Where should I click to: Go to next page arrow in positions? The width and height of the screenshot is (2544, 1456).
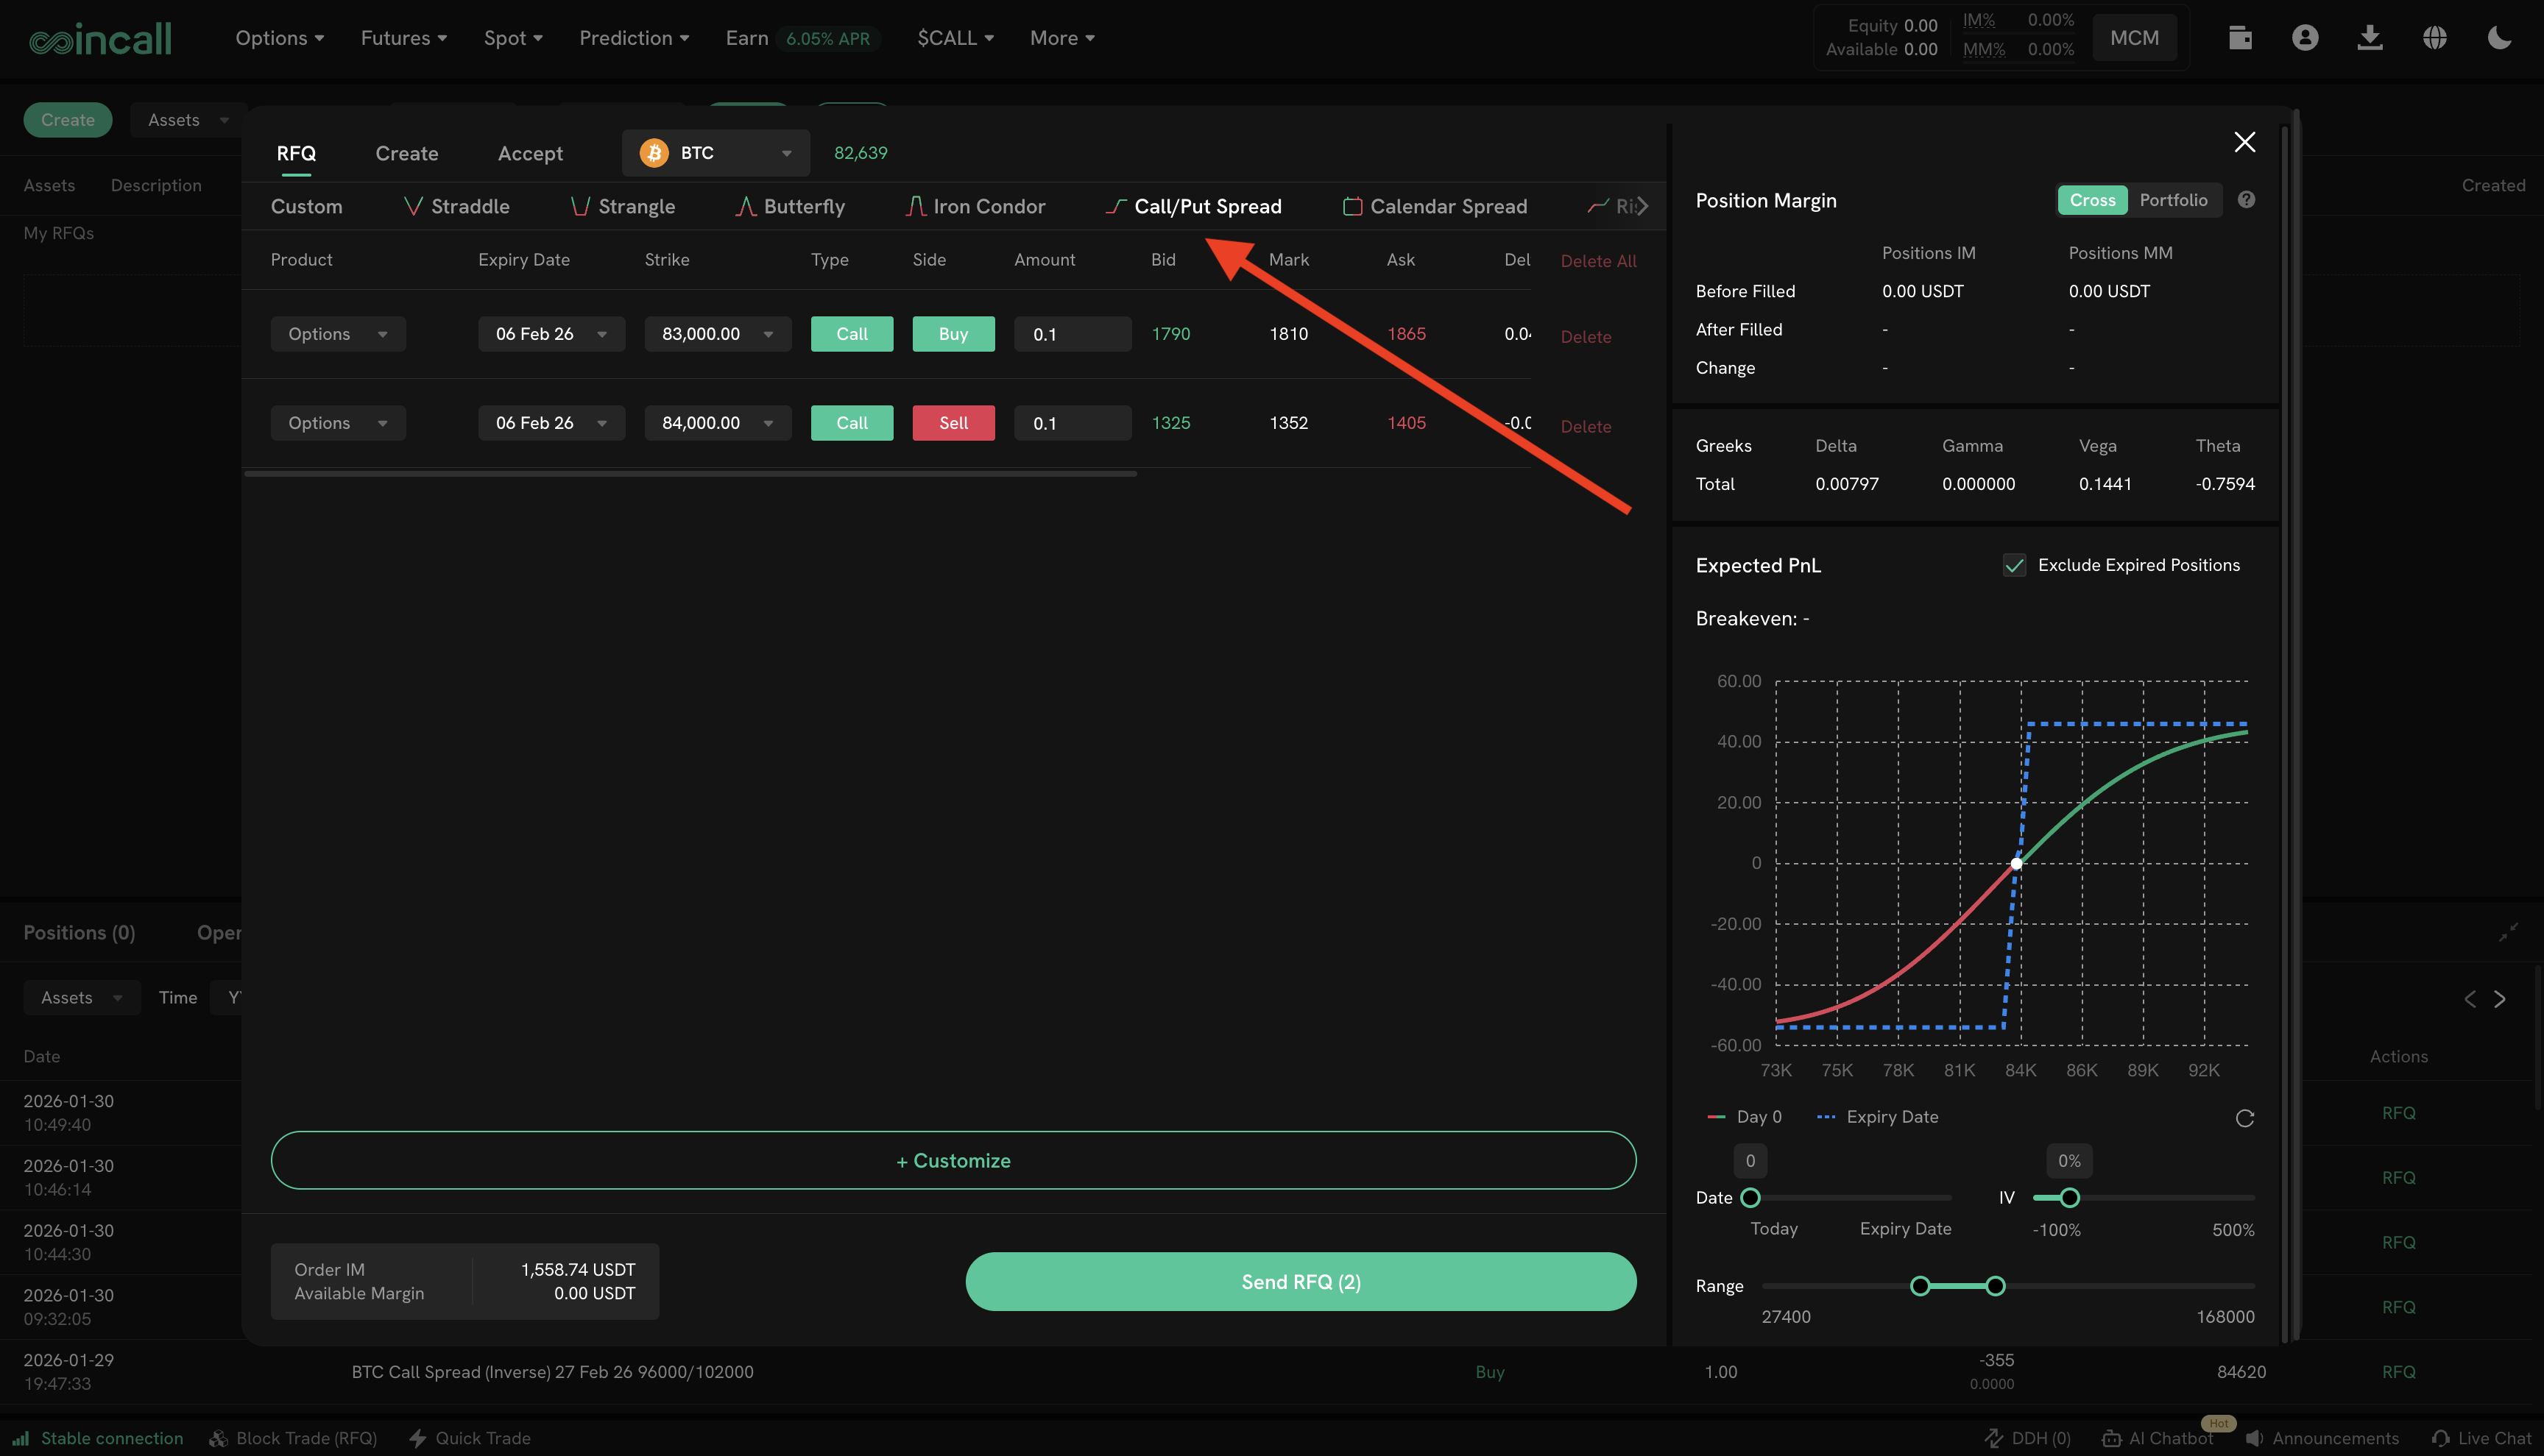coord(2500,998)
